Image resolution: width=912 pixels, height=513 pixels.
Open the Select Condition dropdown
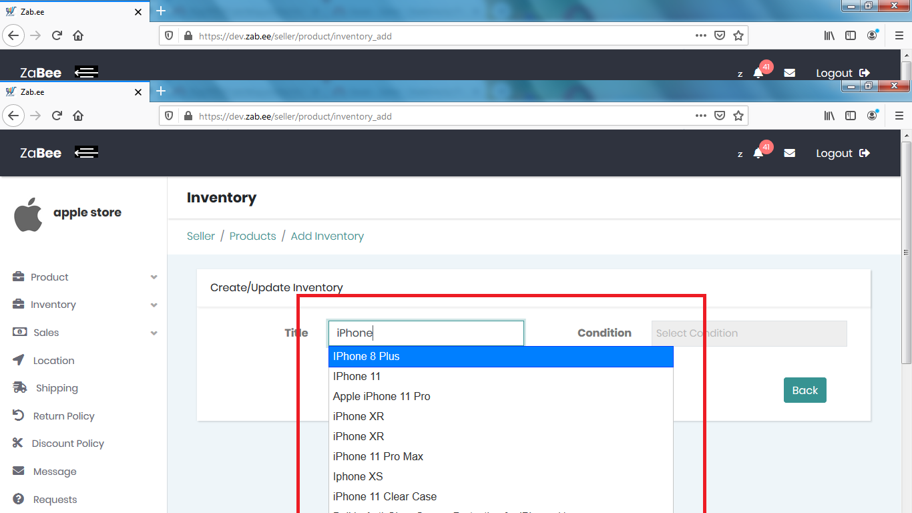(x=749, y=333)
